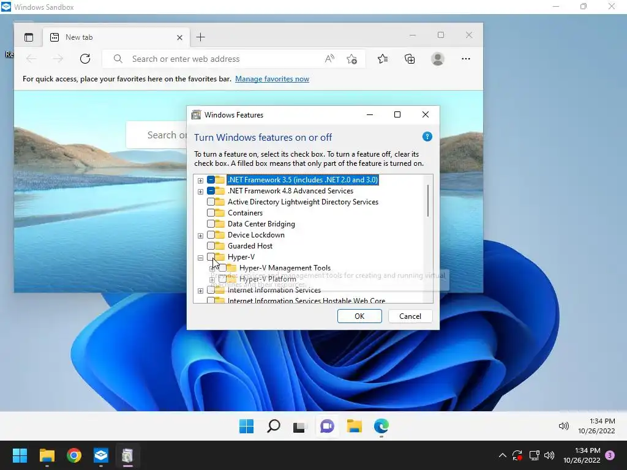Open host notification count badge
This screenshot has height=470, width=627.
click(610, 455)
